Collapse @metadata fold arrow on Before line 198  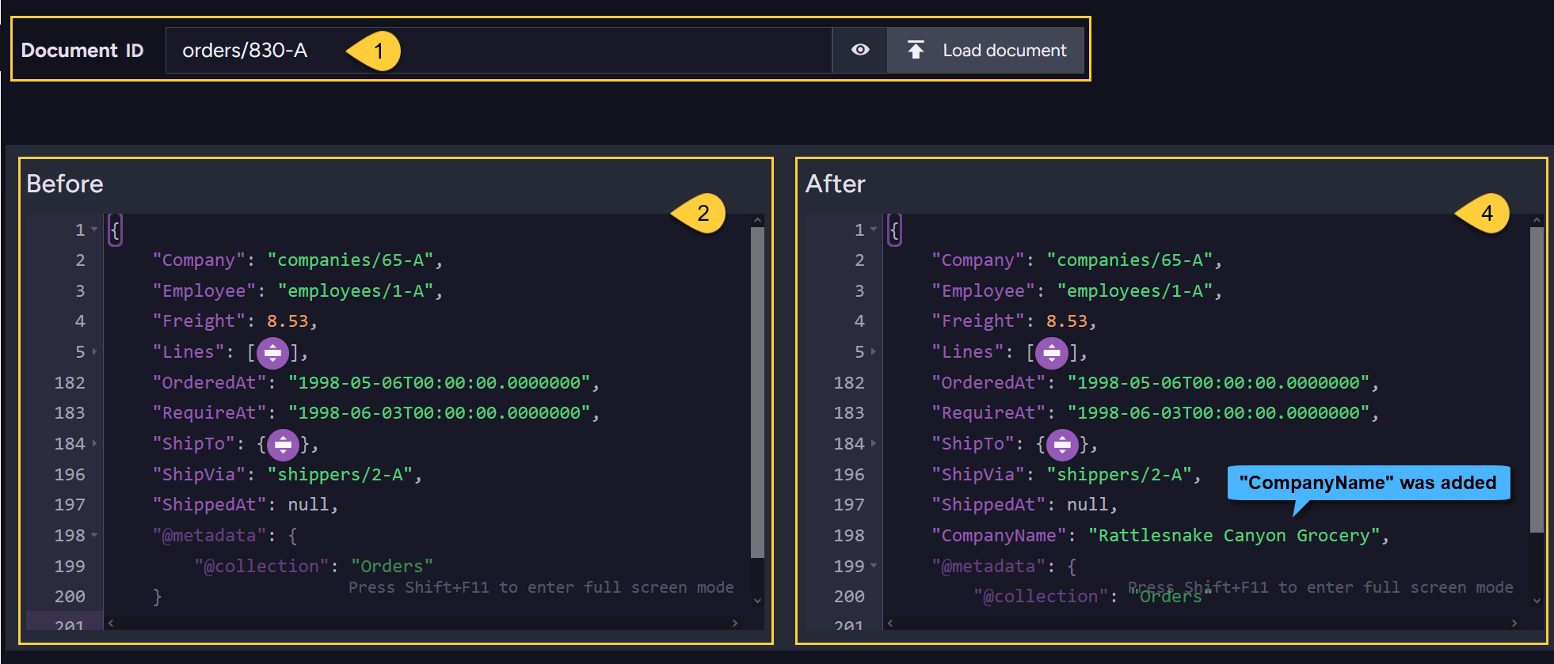point(94,535)
